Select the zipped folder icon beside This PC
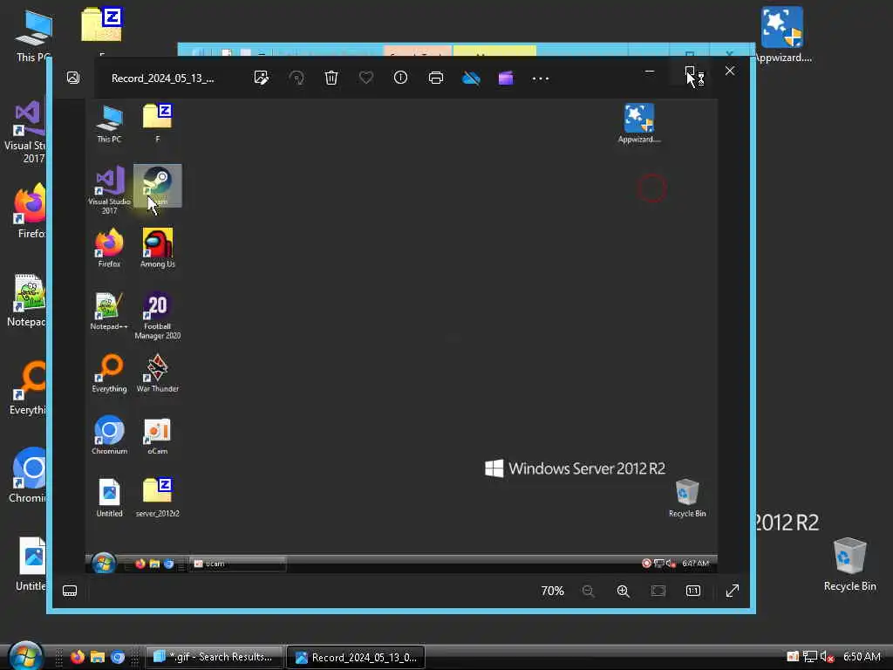This screenshot has width=893, height=670. (101, 25)
